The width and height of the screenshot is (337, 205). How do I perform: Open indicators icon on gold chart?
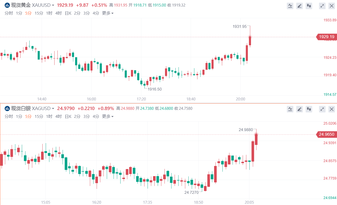click(290, 6)
